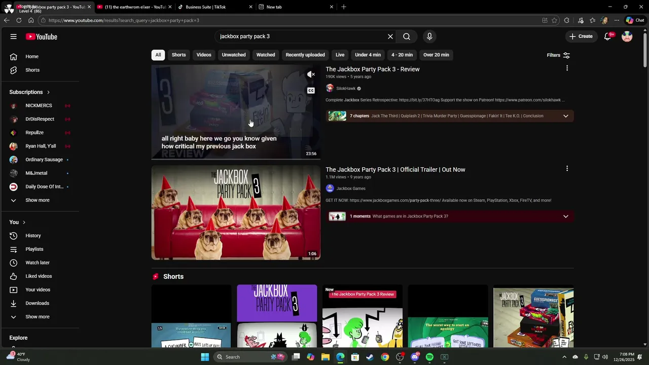Click the magnifying glass search button
Image resolution: width=649 pixels, height=365 pixels.
point(407,36)
